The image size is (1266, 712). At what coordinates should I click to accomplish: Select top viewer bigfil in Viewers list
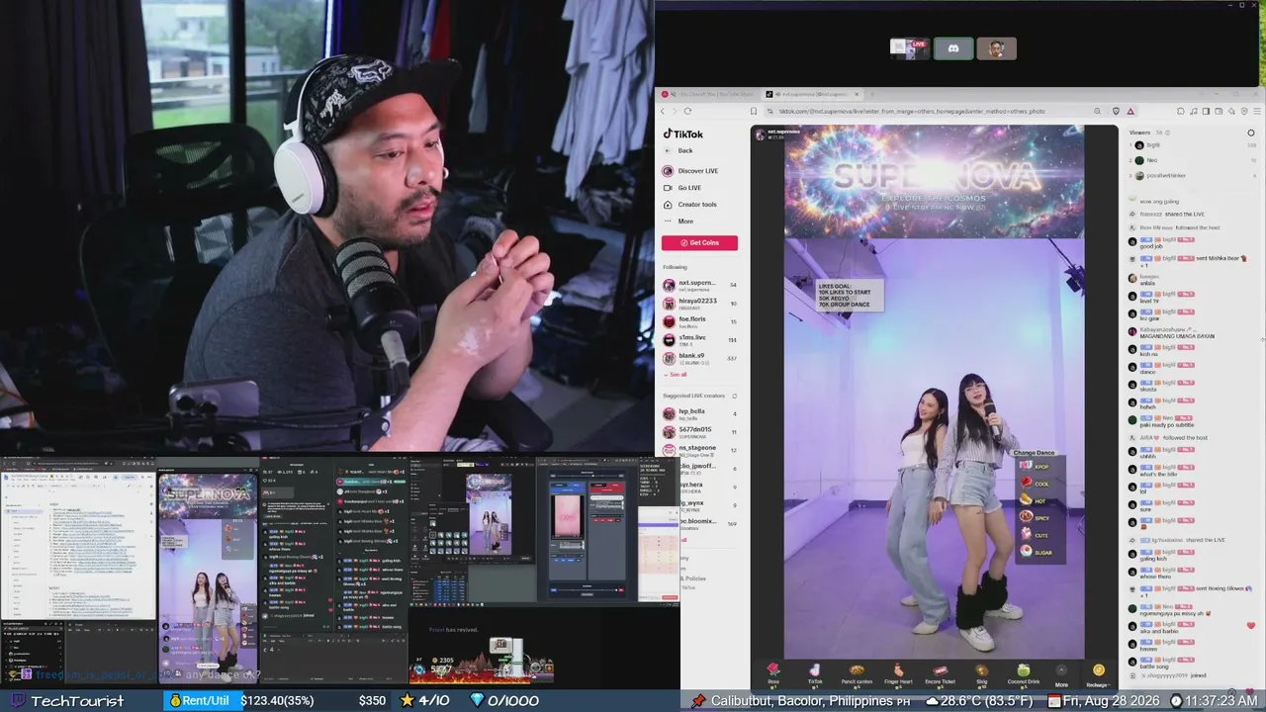click(1153, 144)
